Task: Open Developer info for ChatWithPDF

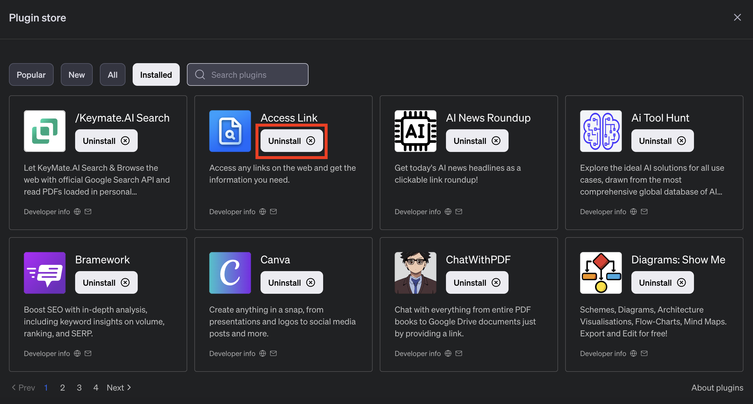Action: (x=418, y=353)
